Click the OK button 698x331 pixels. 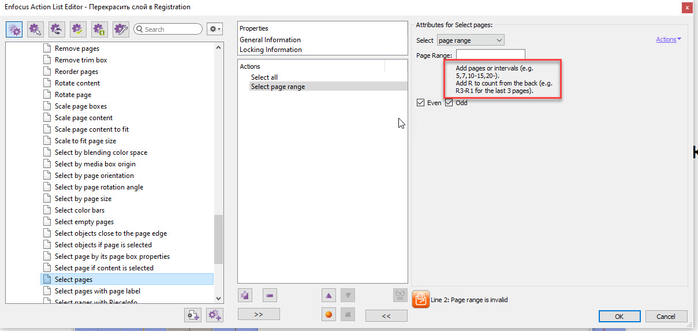[619, 316]
